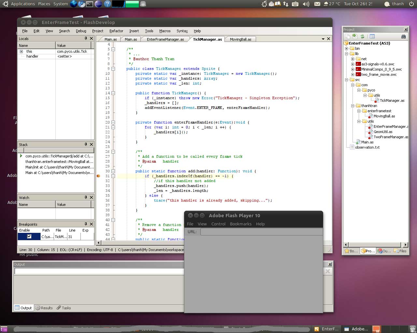The width and height of the screenshot is (417, 333).
Task: Open the Files tab in the Project panel
Action: 400,251
